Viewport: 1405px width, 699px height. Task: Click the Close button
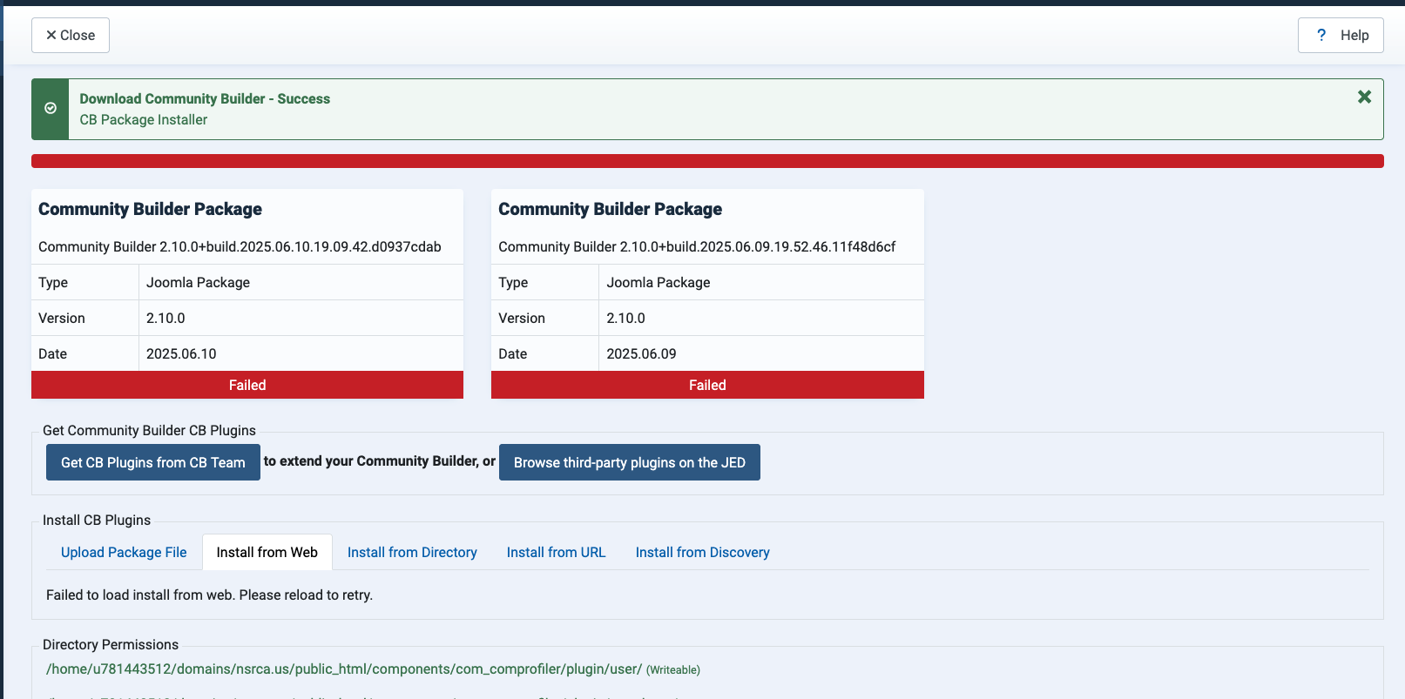point(71,36)
